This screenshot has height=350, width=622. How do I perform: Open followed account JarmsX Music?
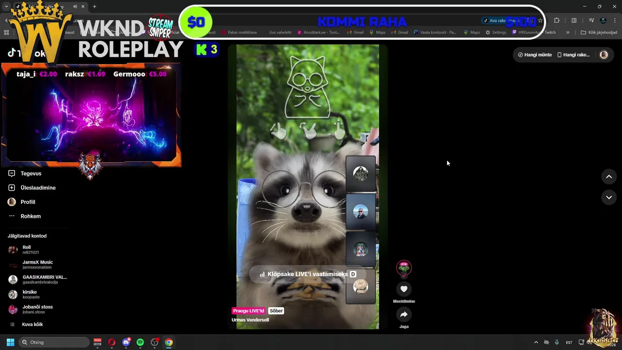(x=37, y=264)
